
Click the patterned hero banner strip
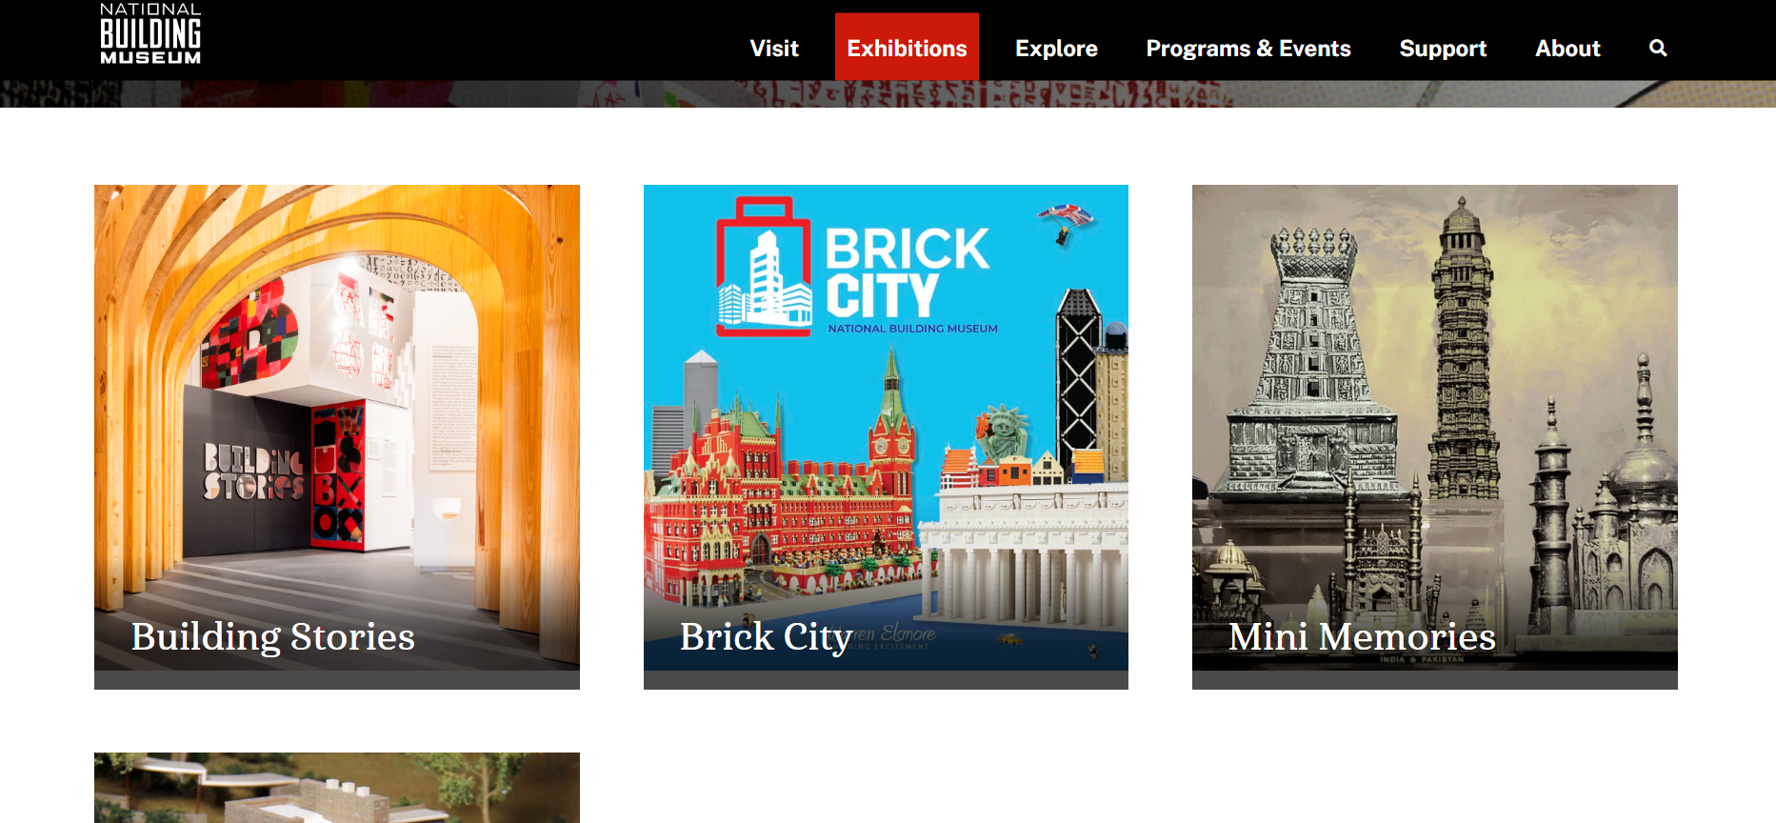886,94
